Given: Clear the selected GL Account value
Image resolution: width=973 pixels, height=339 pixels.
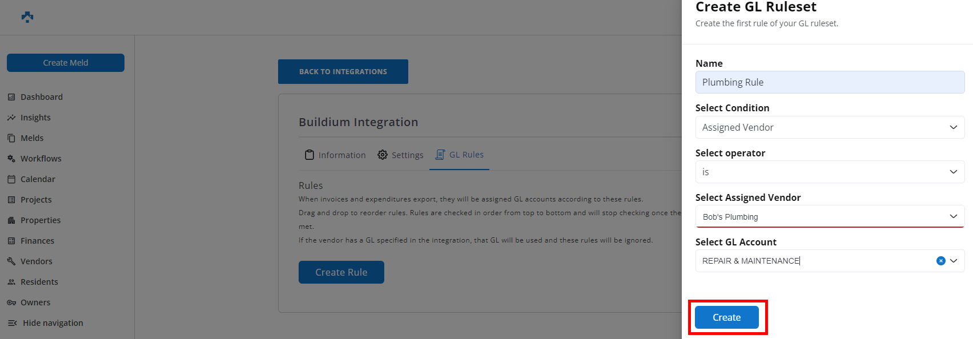Looking at the screenshot, I should 940,261.
